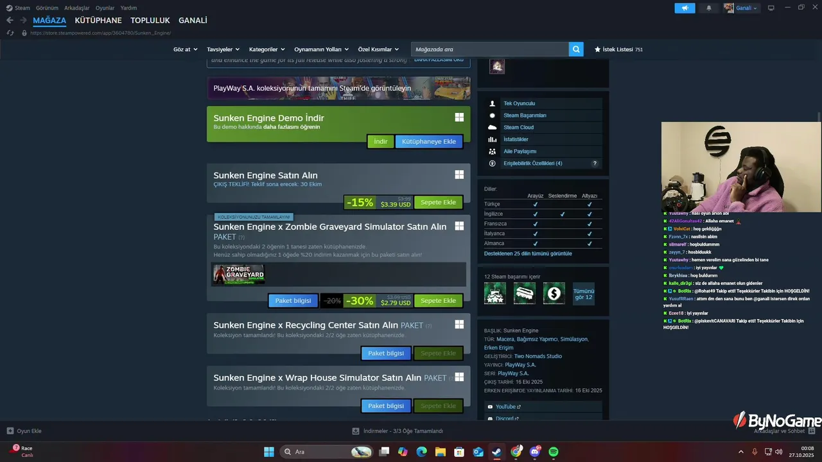The height and width of the screenshot is (462, 822).
Task: Switch to the KÜTÜPHANE tab
Action: [x=98, y=21]
